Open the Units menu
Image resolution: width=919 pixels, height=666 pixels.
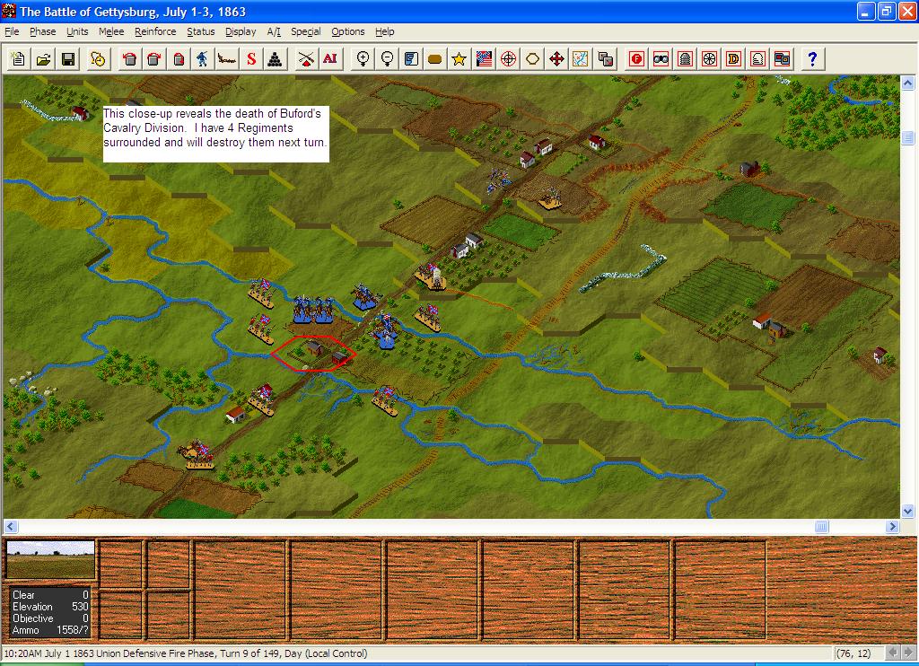(77, 31)
